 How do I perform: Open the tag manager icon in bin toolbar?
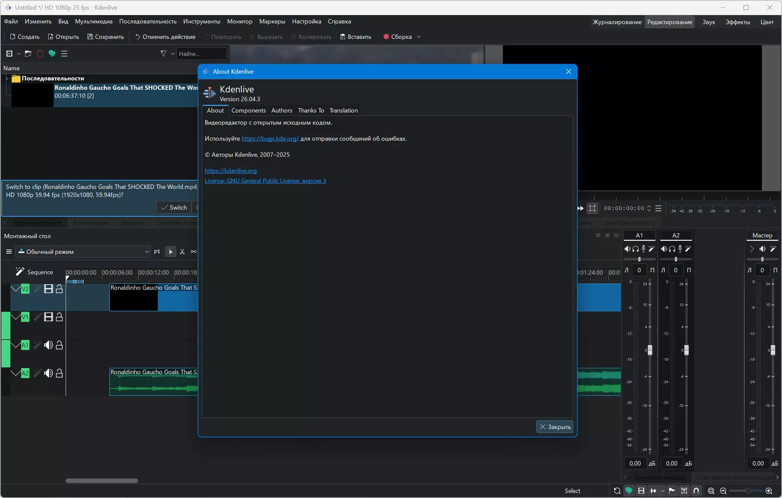coord(52,54)
